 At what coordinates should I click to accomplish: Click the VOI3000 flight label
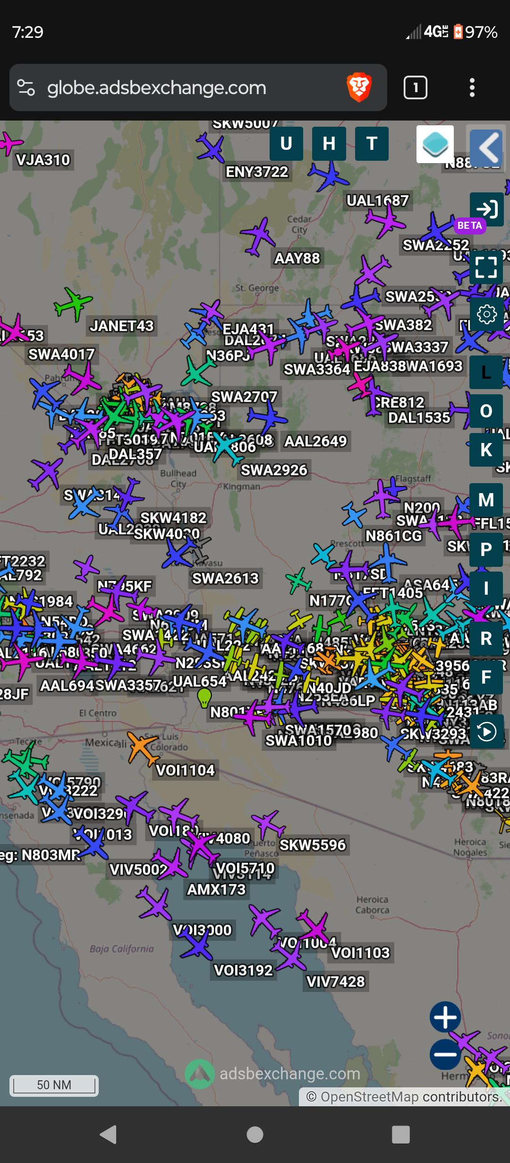[x=203, y=930]
